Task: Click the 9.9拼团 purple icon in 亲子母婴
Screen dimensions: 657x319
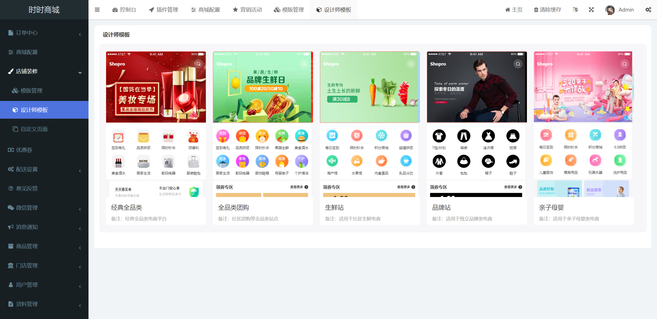Action: coord(620,135)
